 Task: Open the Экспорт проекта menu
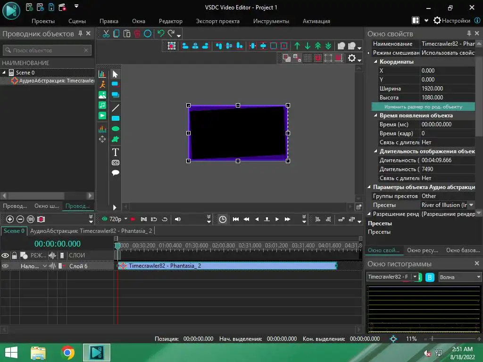click(x=217, y=21)
